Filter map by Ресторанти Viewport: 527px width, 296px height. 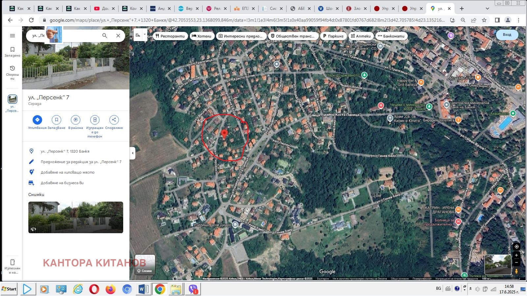point(170,36)
